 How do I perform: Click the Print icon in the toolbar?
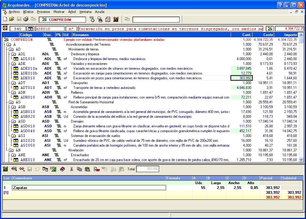tap(26, 19)
